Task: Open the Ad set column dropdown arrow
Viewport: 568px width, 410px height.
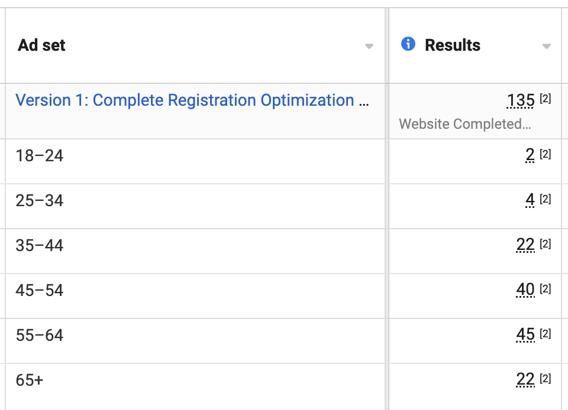Action: (369, 46)
